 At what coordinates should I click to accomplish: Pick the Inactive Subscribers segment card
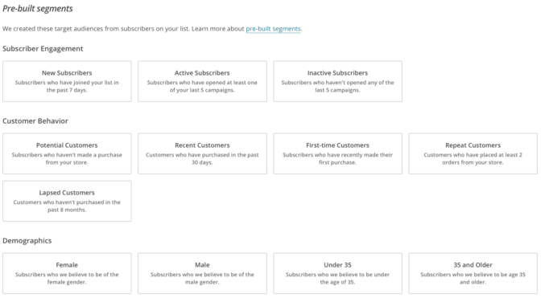337,82
